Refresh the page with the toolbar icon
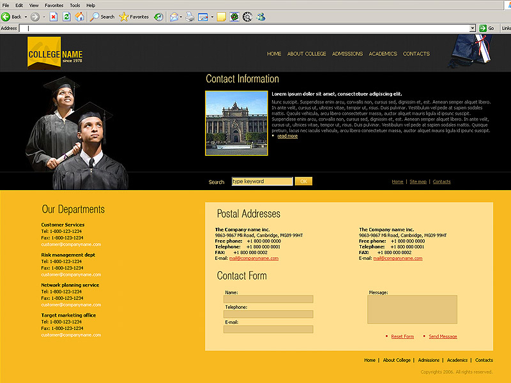Screen dimensions: 511x383 tap(66, 17)
